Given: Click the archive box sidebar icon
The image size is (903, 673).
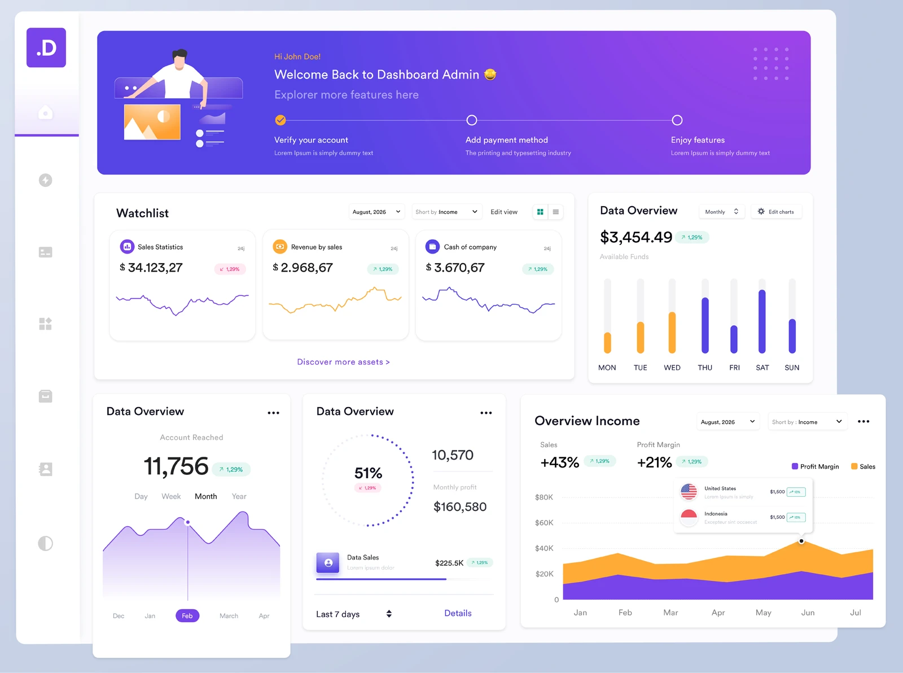Looking at the screenshot, I should click(x=46, y=396).
